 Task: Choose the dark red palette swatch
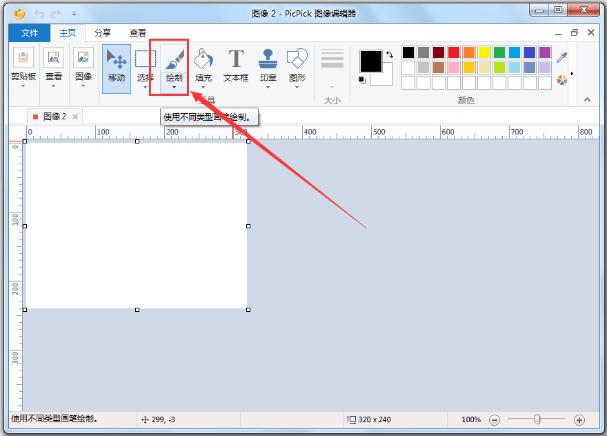pos(439,52)
